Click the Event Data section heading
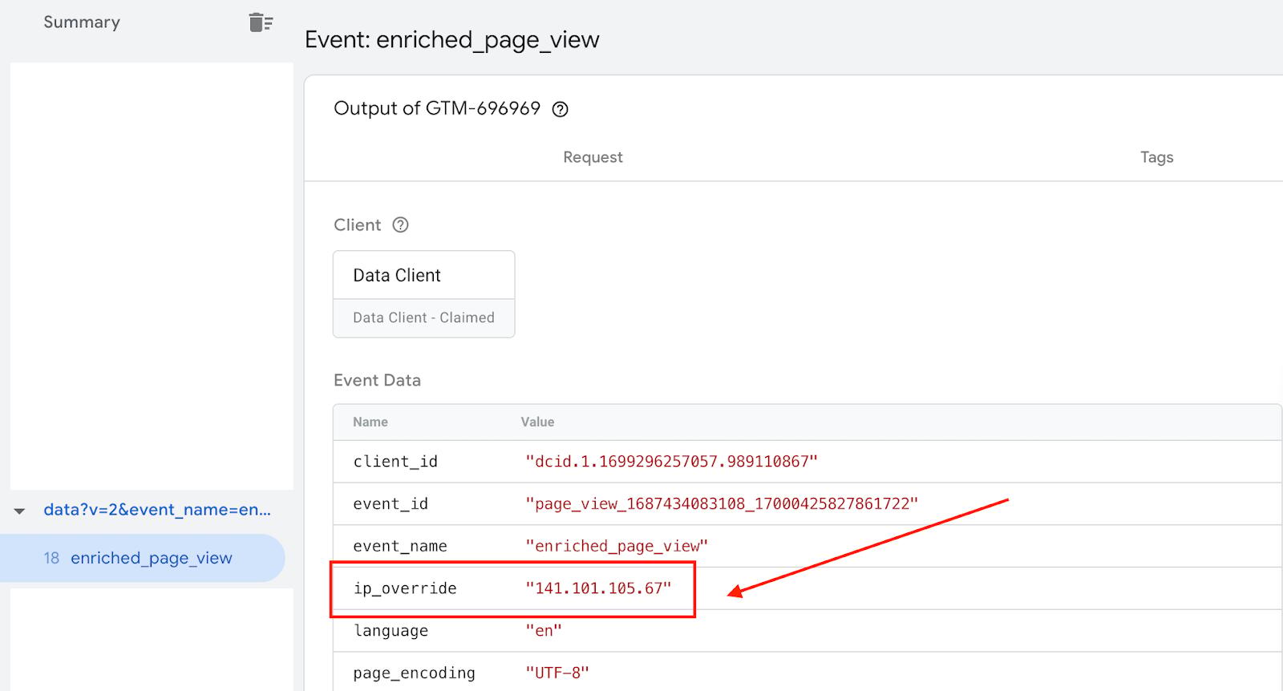This screenshot has height=691, width=1283. 377,380
